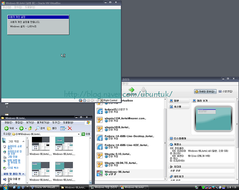This screenshot has height=190, width=239.
Task: Click the Storage (저장소) section icon
Action: point(171,144)
